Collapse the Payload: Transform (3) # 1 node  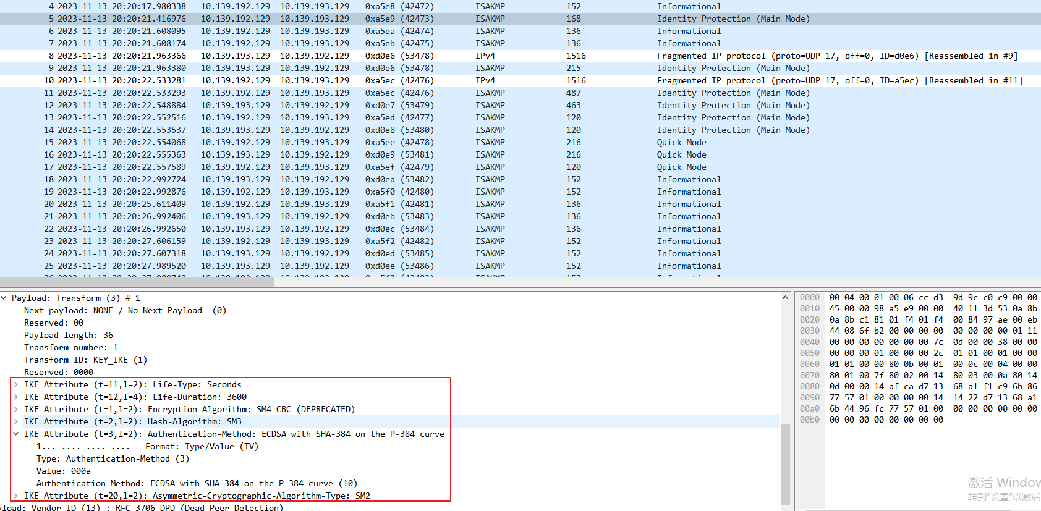click(4, 298)
